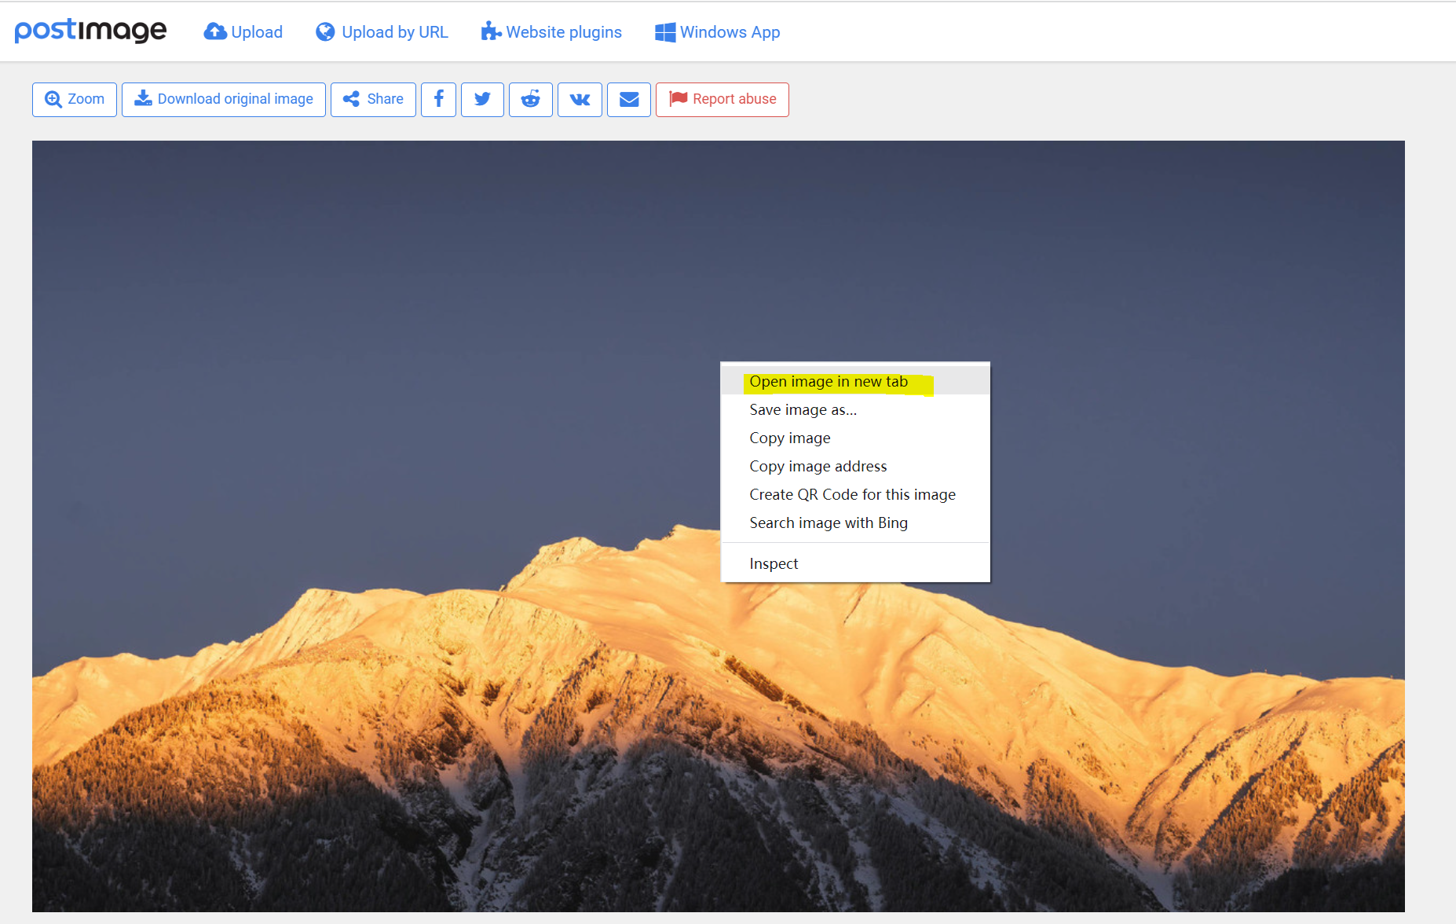Share the image via email icon
The image size is (1456, 924).
[629, 100]
